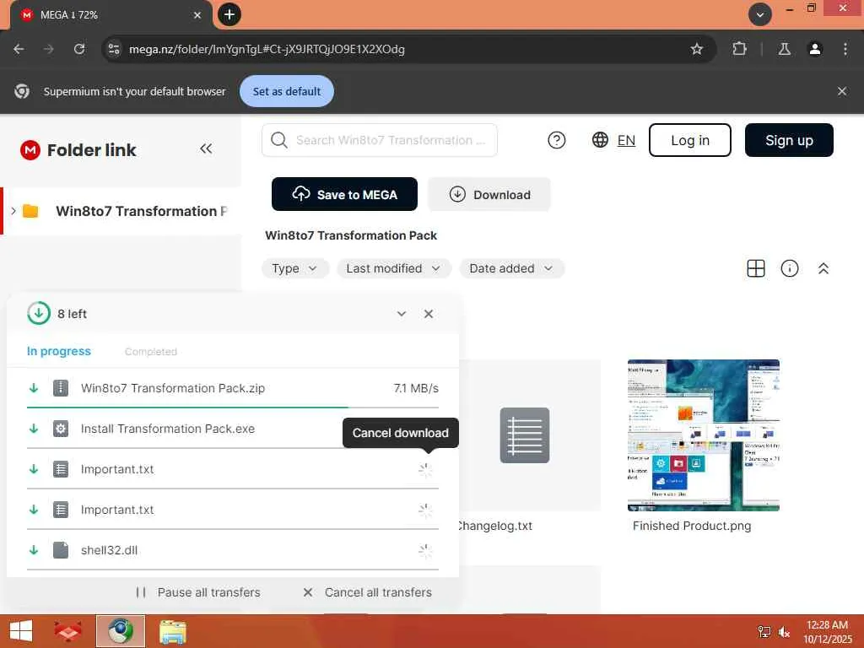Reload the MEGA page
The height and width of the screenshot is (648, 864).
(79, 49)
